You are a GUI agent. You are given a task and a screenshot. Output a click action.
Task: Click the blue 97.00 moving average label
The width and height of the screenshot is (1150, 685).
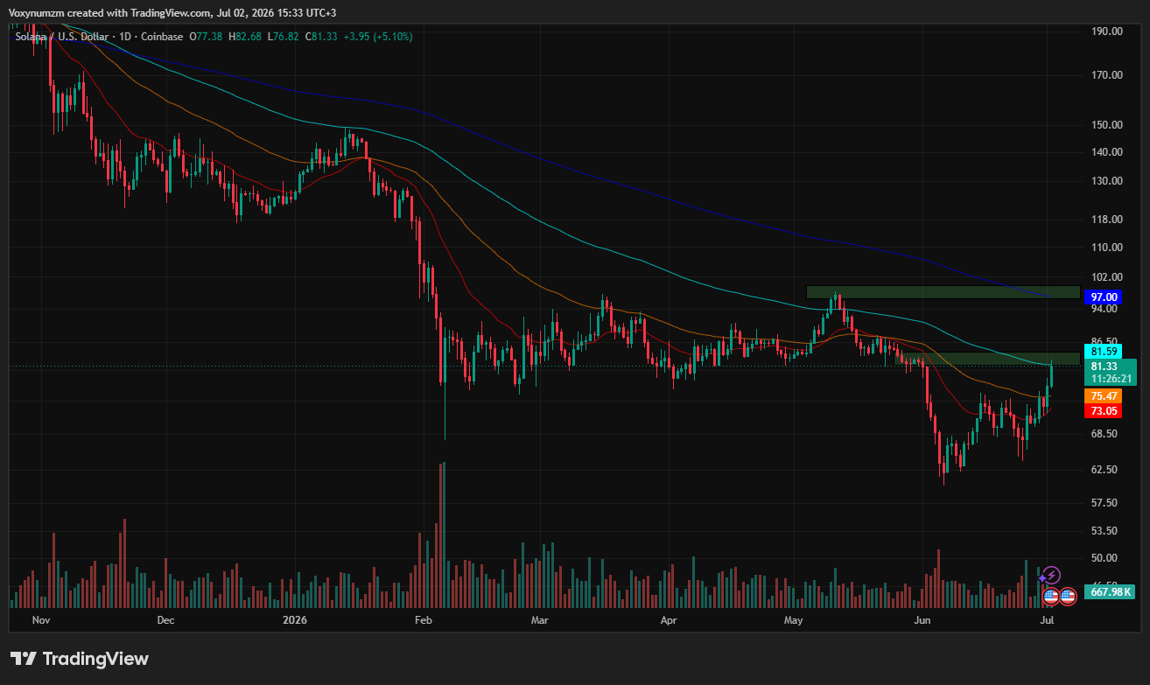[1101, 297]
